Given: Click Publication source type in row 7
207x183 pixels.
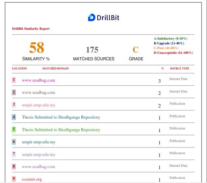Looking at the screenshot, I should pos(177,153).
